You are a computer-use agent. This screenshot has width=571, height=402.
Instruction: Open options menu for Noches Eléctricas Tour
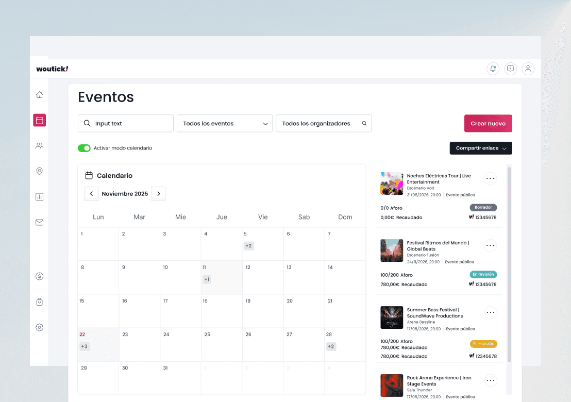coord(490,178)
